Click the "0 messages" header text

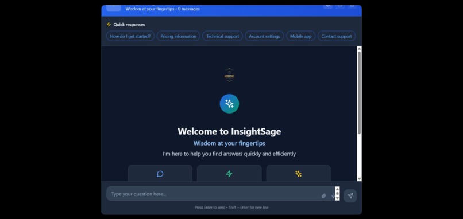click(x=189, y=9)
